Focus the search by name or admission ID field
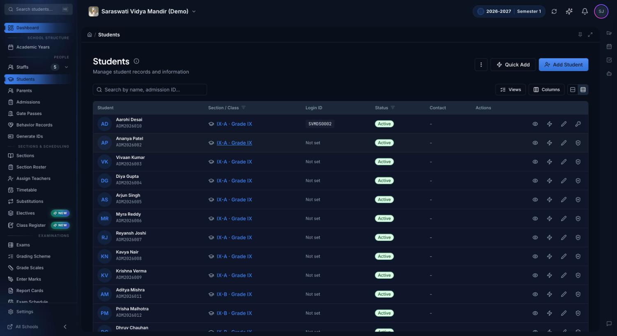This screenshot has width=617, height=336. coord(150,90)
